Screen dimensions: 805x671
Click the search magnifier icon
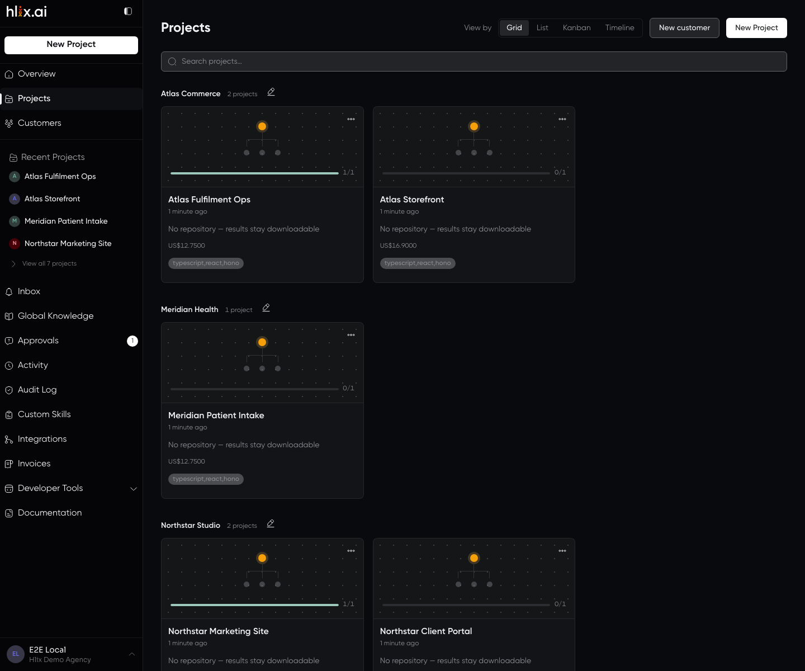pyautogui.click(x=172, y=62)
